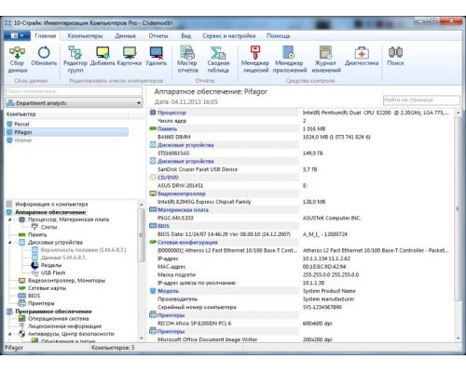Collapse the Процессор, Материнская плата node

click(x=9, y=219)
